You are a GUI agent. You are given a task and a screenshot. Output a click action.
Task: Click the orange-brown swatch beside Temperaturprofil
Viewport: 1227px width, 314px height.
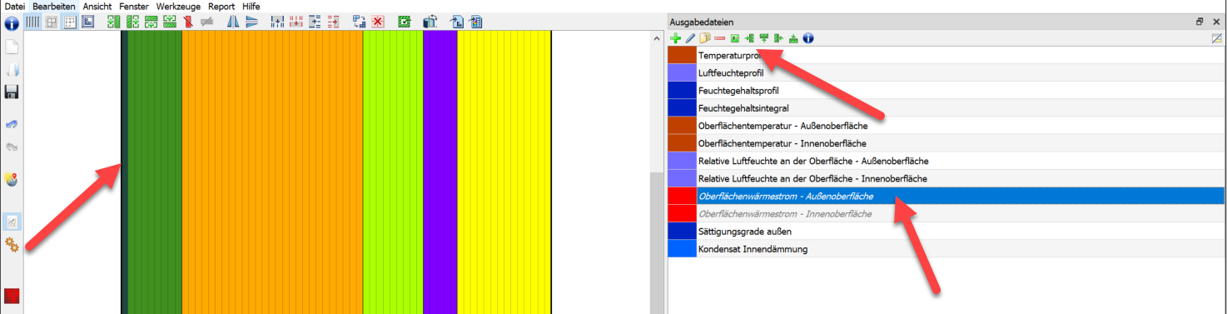682,56
